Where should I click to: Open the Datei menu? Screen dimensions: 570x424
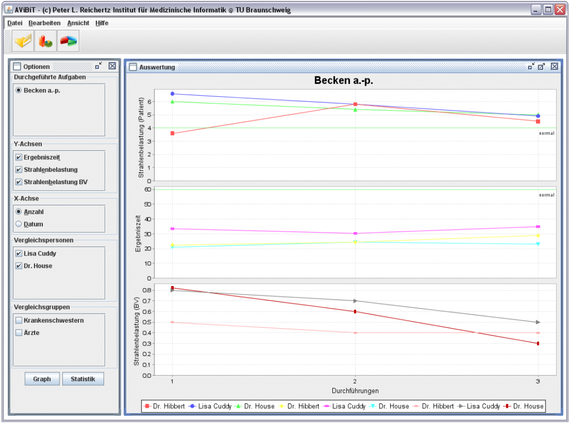pos(15,23)
